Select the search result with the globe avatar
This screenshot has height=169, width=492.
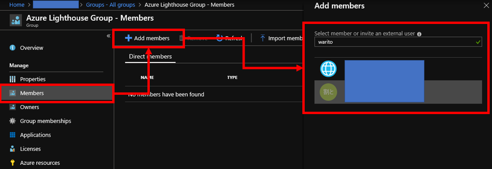[398, 69]
